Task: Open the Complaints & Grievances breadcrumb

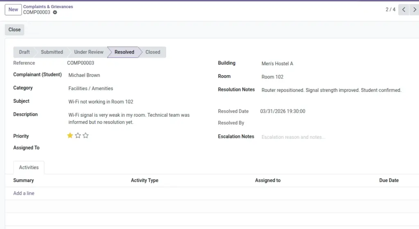Action: tap(48, 7)
